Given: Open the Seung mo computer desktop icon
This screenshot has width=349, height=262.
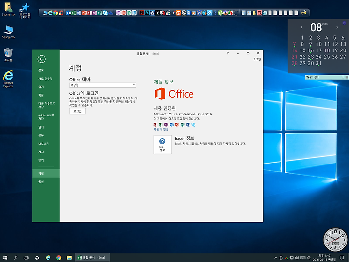Looking at the screenshot, I should (x=8, y=32).
